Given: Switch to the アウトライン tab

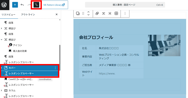Looking at the screenshot, I should click(x=28, y=14).
